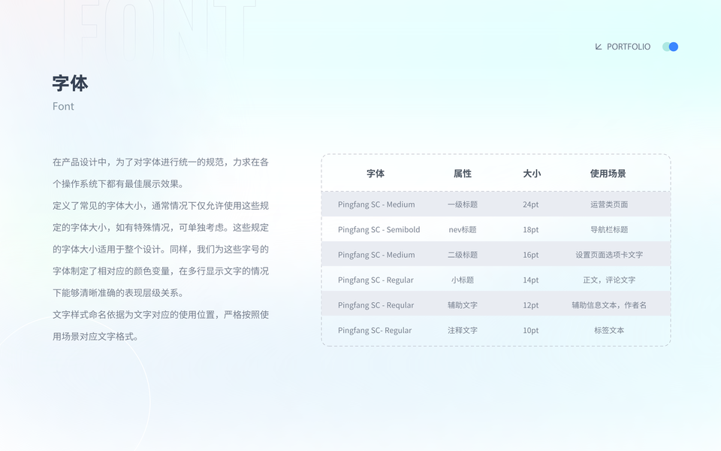Viewport: 721px width, 451px height.
Task: Click the nev标题 cell
Action: click(x=463, y=230)
